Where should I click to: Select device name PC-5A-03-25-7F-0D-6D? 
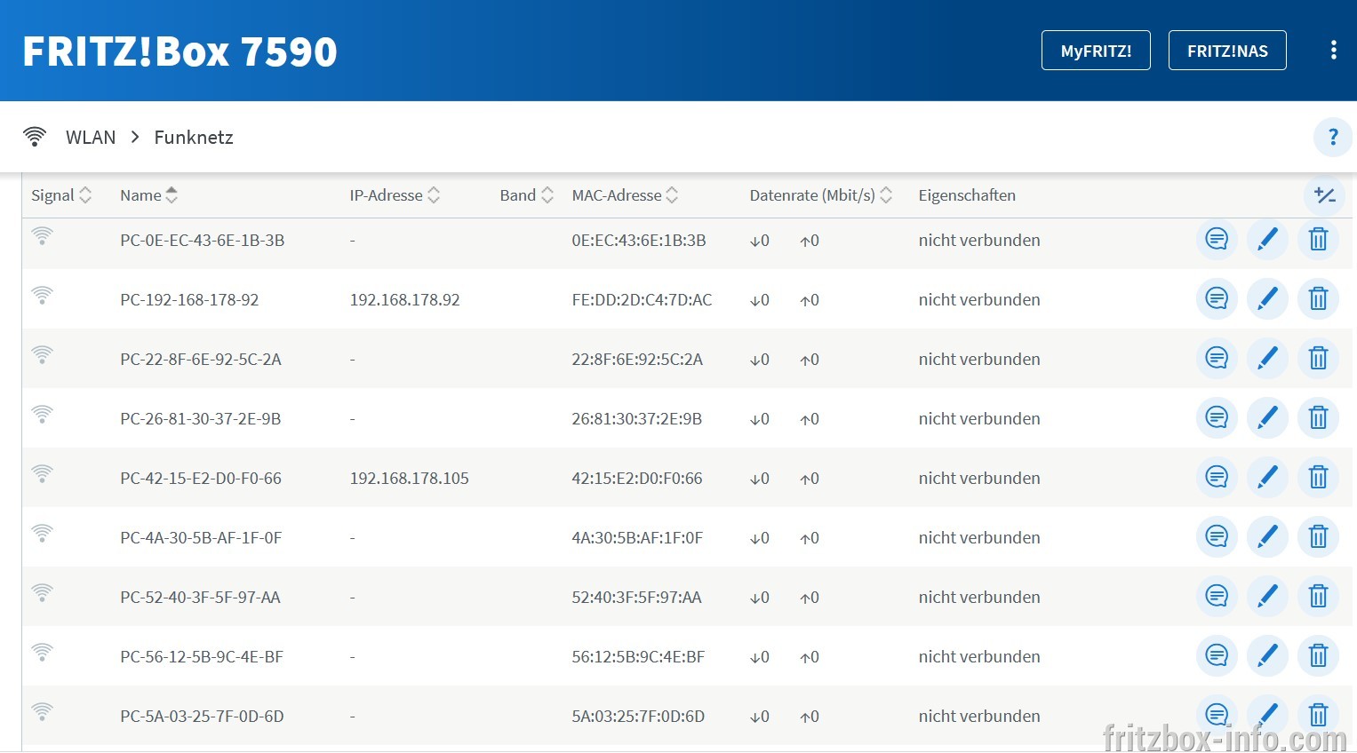click(203, 716)
